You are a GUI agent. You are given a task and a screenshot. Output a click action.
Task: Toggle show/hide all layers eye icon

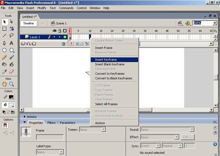(x=54, y=31)
